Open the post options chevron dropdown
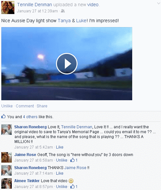This screenshot has width=161, height=190. pyautogui.click(x=159, y=3)
